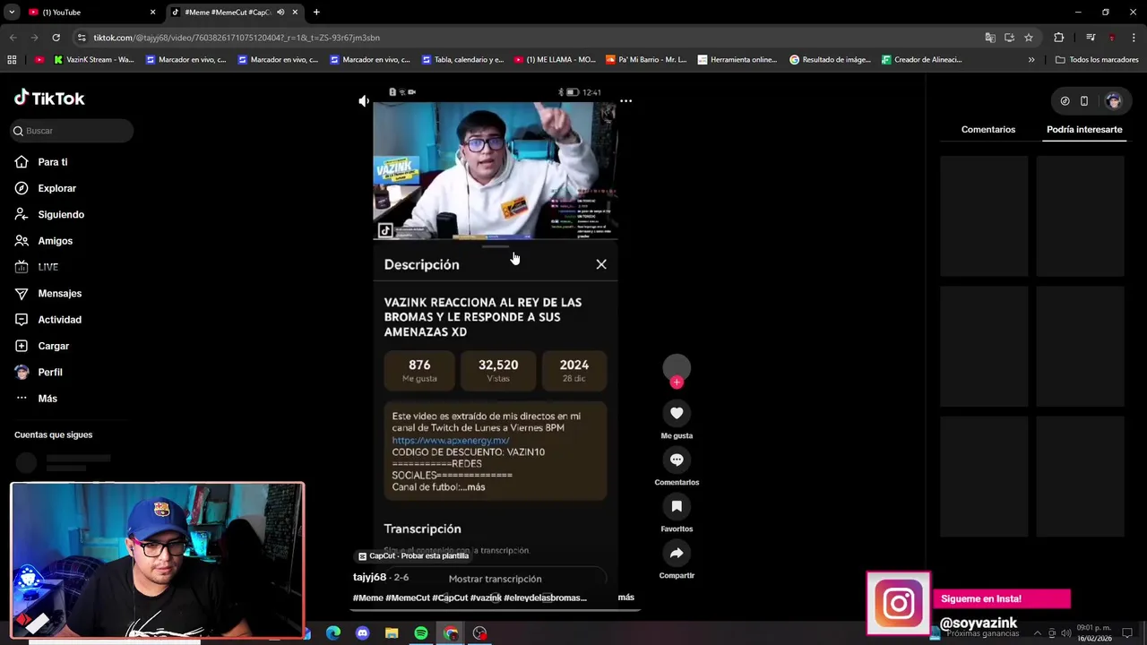Click the VAZINK video thumbnail
Image resolution: width=1147 pixels, height=645 pixels.
pos(495,170)
